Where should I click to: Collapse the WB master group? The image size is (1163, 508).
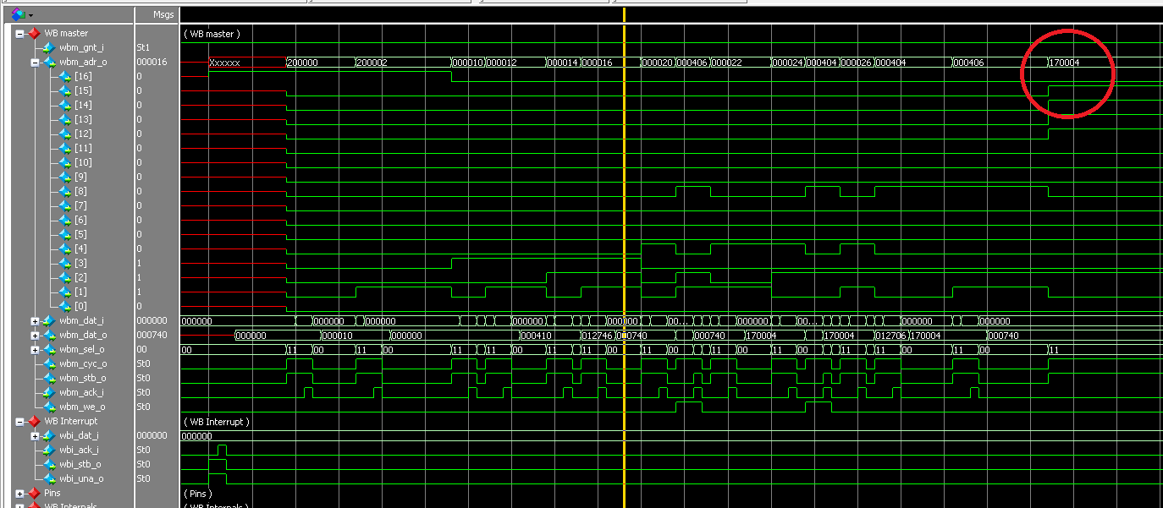coord(19,34)
